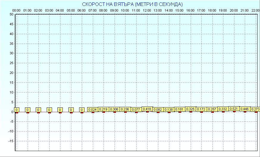260x157 pixels.
Task: Select the 20:00 time axis label
Action: click(x=234, y=10)
